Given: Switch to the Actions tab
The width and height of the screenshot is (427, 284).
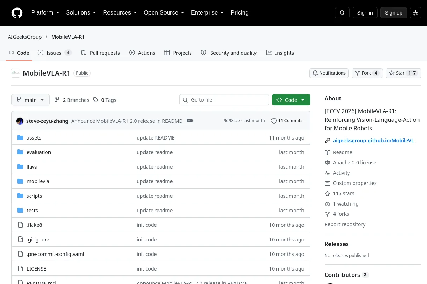Looking at the screenshot, I should 142,53.
